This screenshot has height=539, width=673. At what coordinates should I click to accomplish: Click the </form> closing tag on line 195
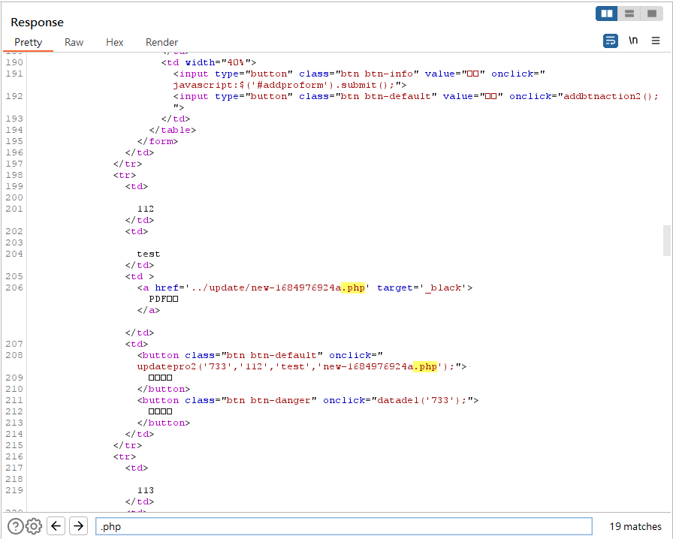pos(158,141)
